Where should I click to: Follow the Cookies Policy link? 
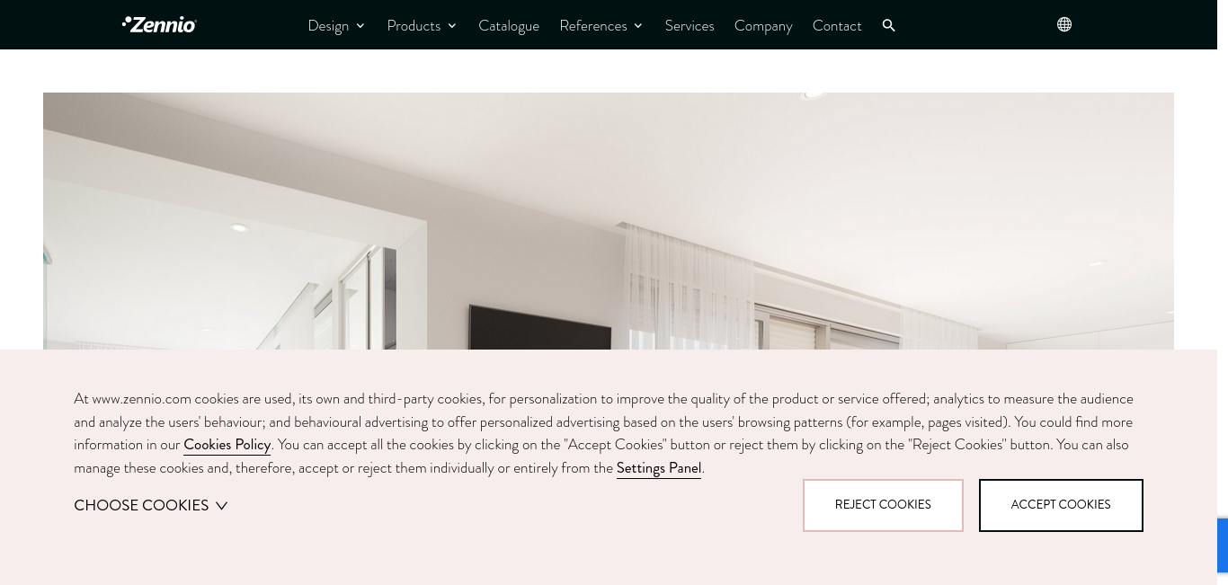click(227, 445)
